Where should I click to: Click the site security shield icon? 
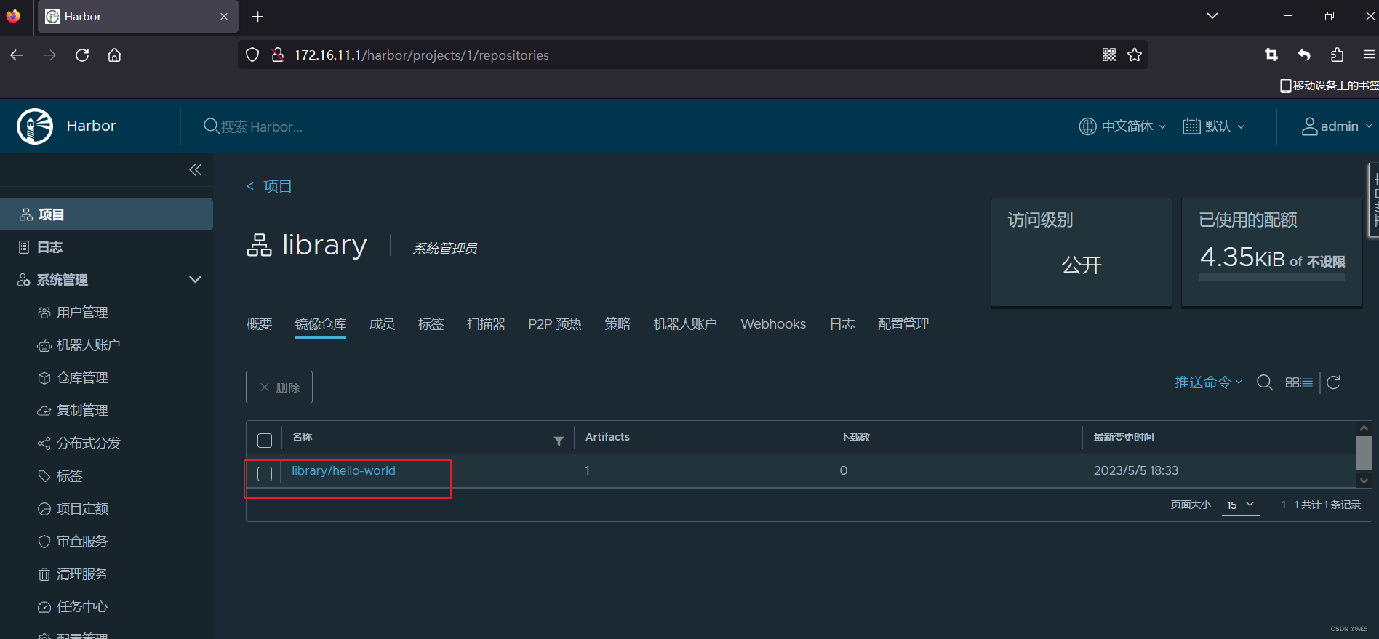point(252,55)
